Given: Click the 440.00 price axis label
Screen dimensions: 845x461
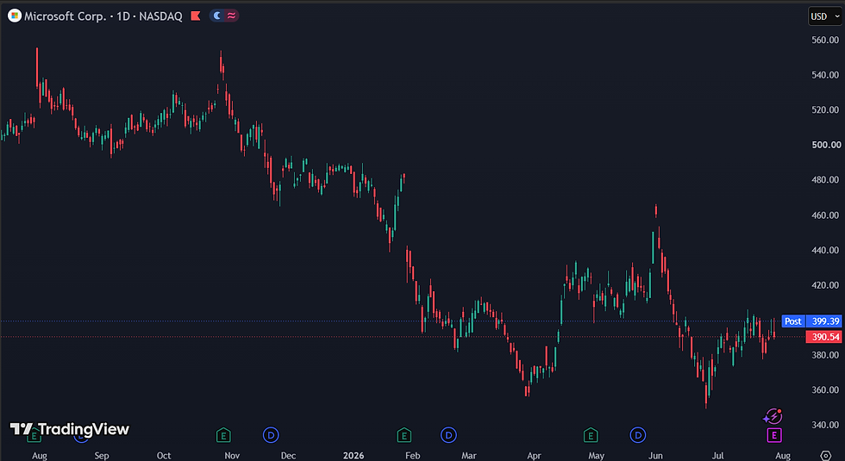Looking at the screenshot, I should pos(825,251).
